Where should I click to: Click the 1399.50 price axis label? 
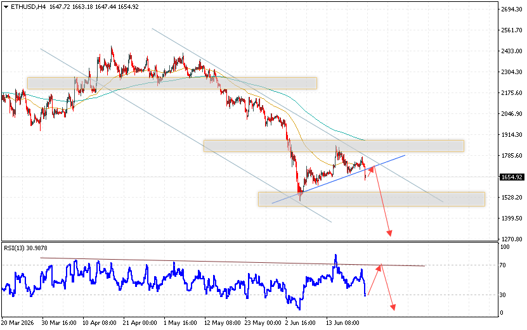(x=512, y=219)
